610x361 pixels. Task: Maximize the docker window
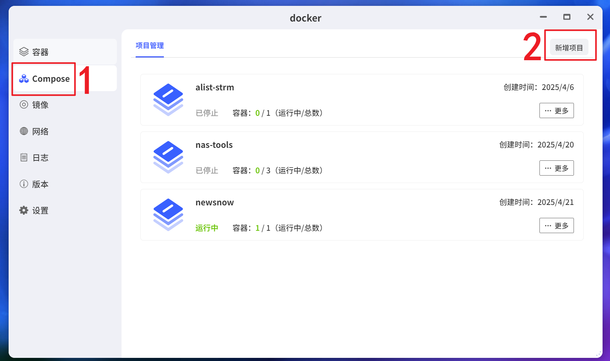pyautogui.click(x=567, y=17)
